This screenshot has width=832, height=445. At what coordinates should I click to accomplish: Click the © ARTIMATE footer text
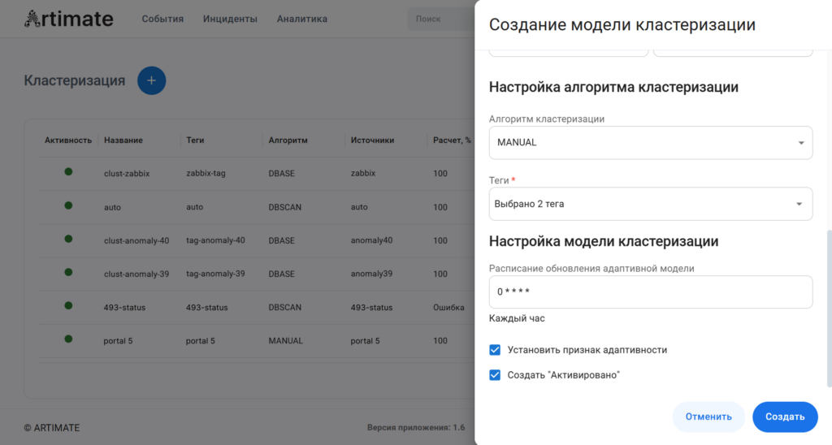(51, 428)
